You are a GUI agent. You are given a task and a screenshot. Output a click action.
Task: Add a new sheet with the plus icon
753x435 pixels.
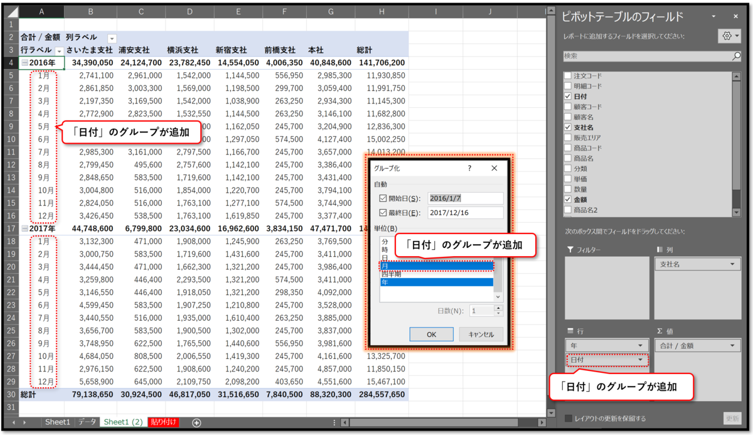[x=196, y=422]
